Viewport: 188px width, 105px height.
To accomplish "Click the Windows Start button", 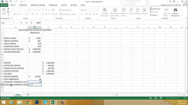I will tap(3, 102).
